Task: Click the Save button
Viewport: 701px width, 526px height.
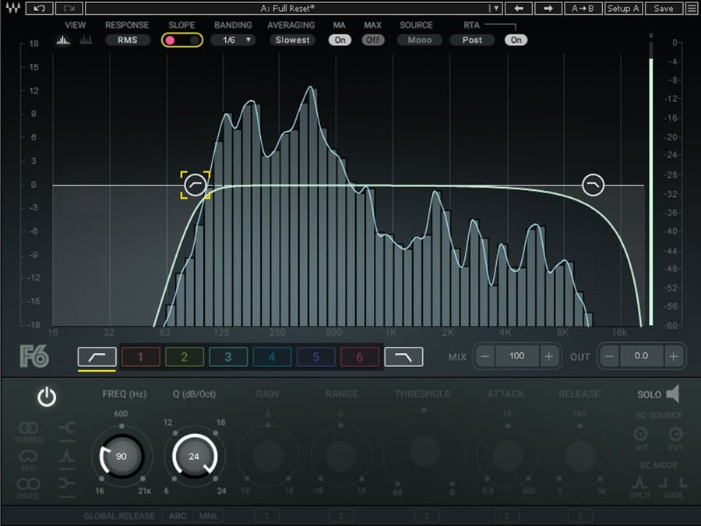Action: point(663,9)
